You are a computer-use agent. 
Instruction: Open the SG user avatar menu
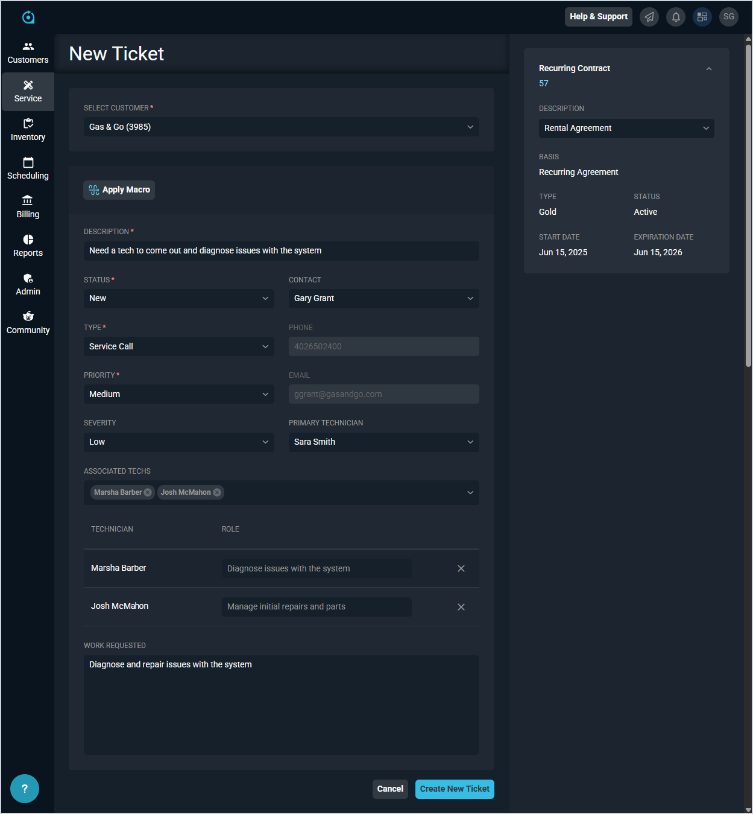pos(729,17)
